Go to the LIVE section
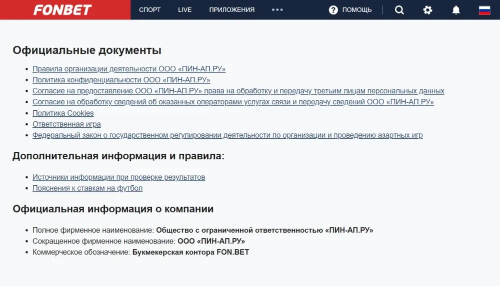This screenshot has width=500, height=286. click(184, 10)
